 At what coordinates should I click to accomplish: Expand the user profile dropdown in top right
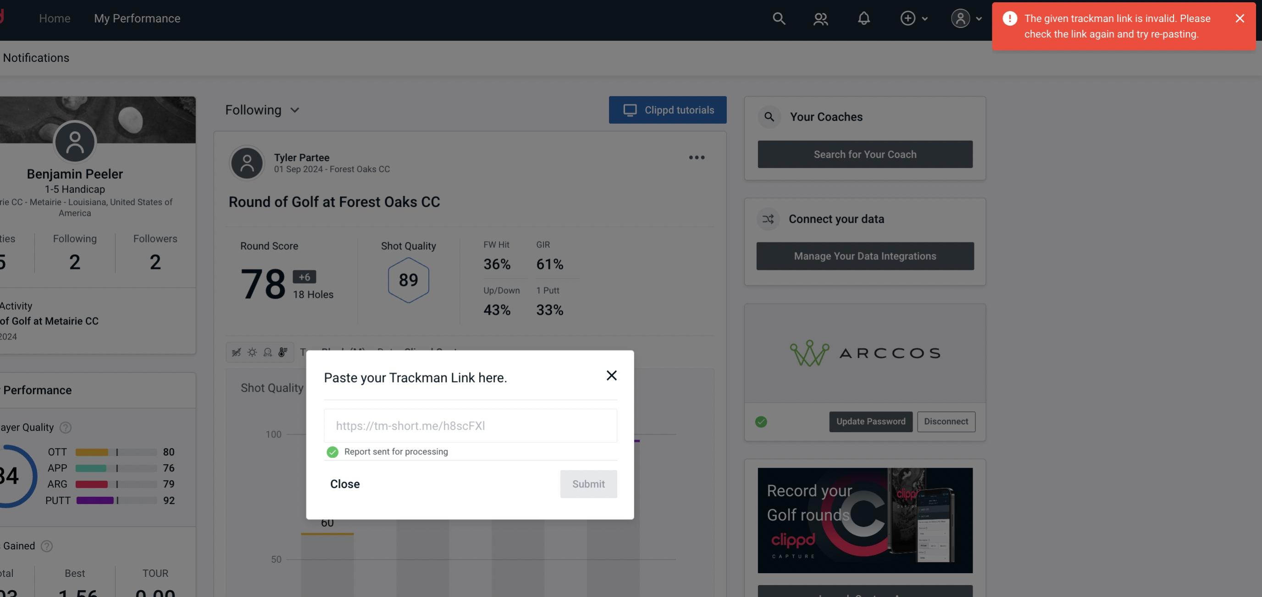[x=965, y=18]
